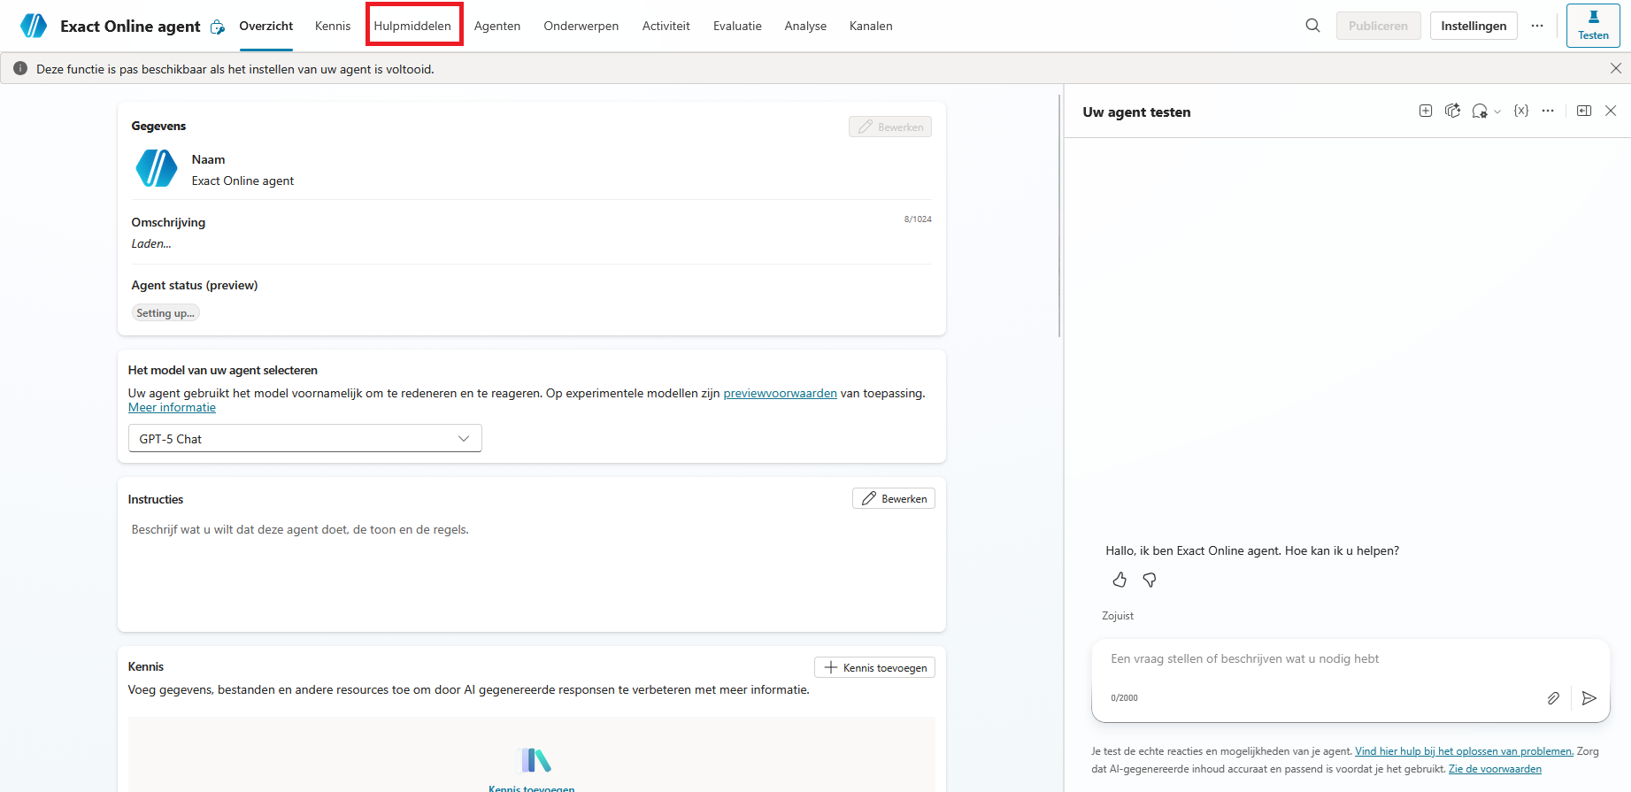Click the Kennis books illustration icon
The width and height of the screenshot is (1631, 792).
point(535,760)
